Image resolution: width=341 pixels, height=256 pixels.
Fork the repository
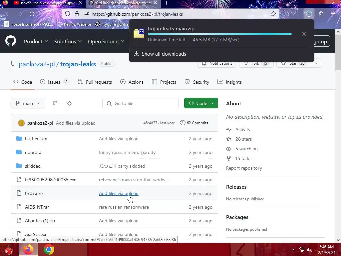(256, 63)
